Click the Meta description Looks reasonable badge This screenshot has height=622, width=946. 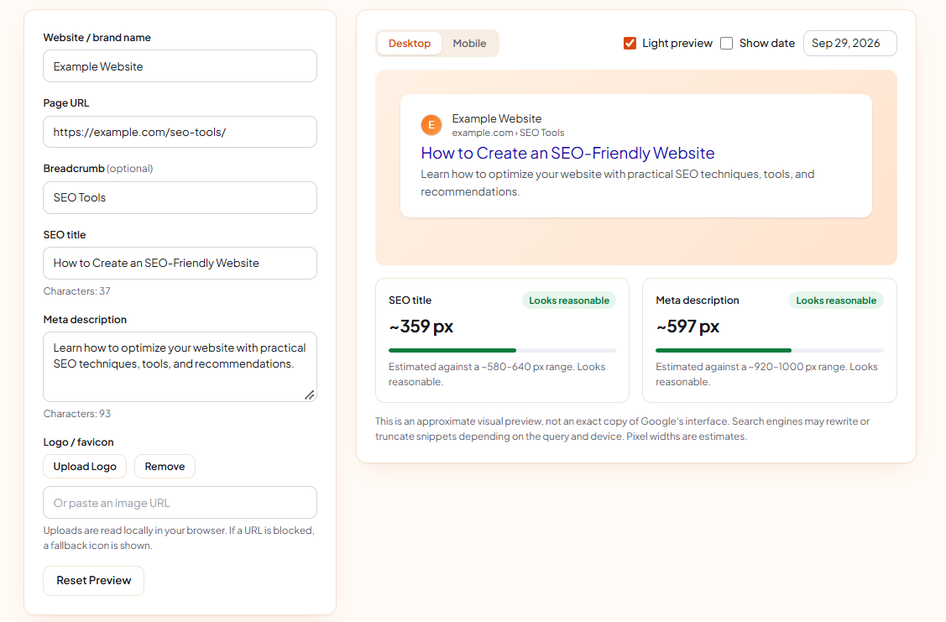836,301
